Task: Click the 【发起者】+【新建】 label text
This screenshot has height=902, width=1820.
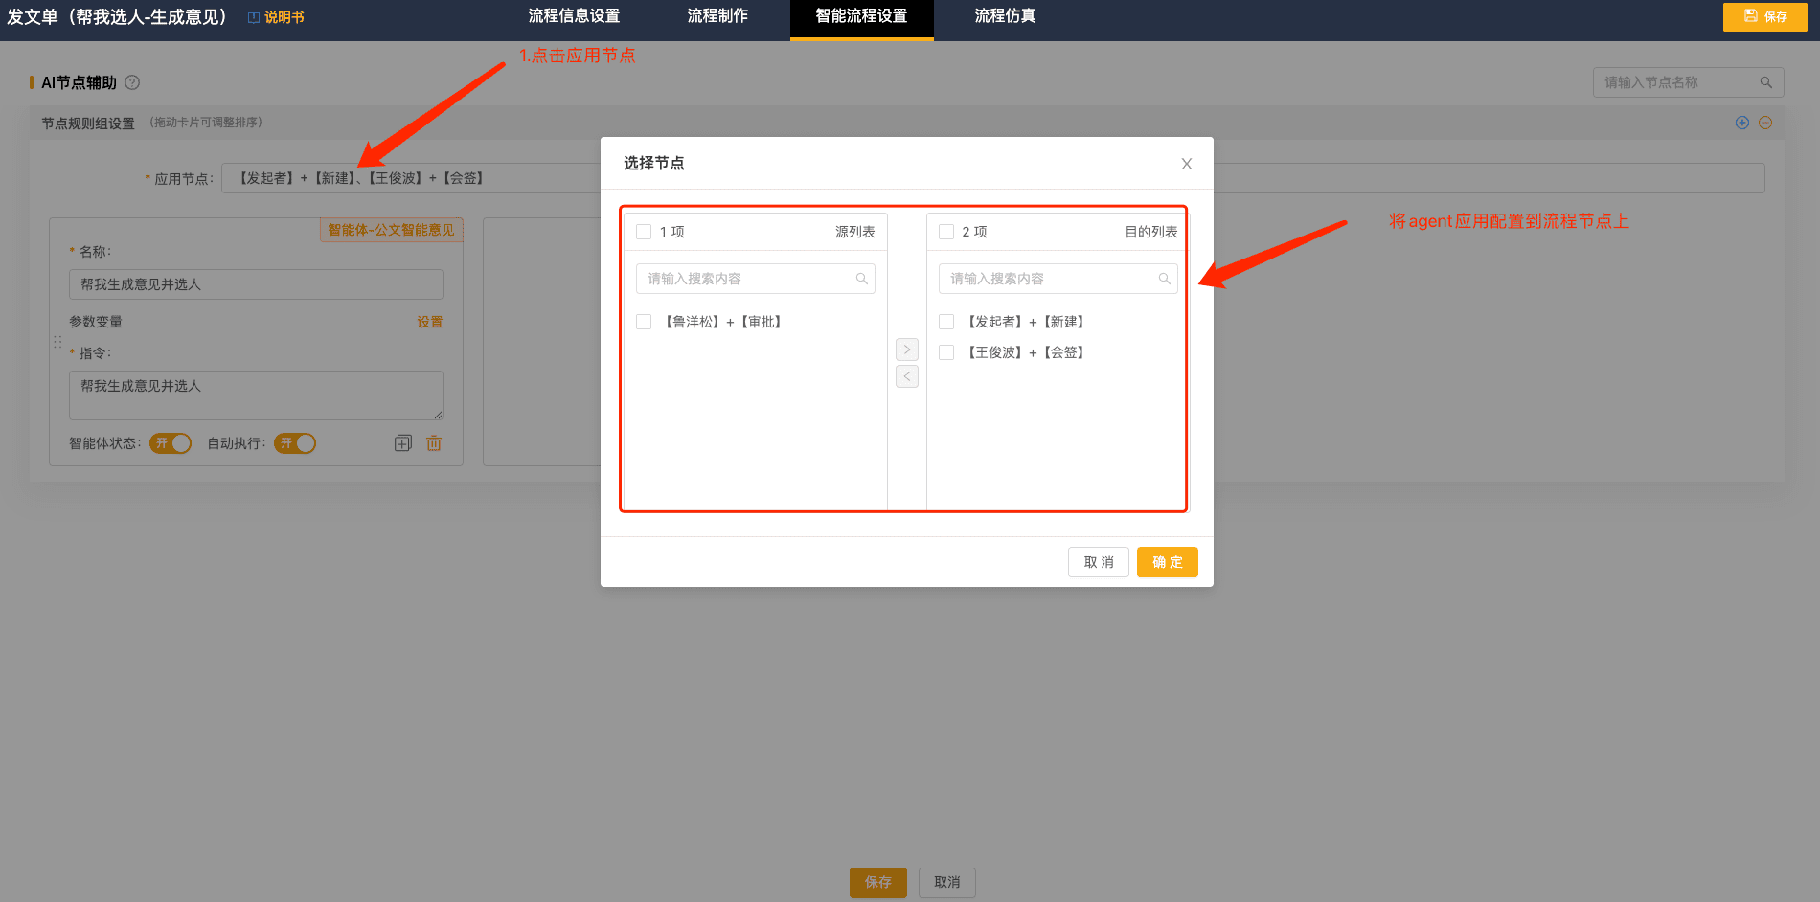Action: 1026,322
